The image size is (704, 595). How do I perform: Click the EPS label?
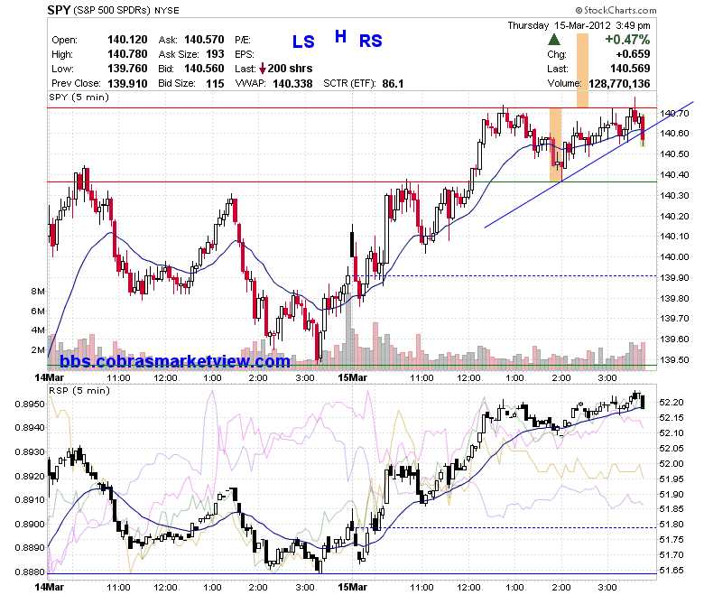click(x=245, y=54)
